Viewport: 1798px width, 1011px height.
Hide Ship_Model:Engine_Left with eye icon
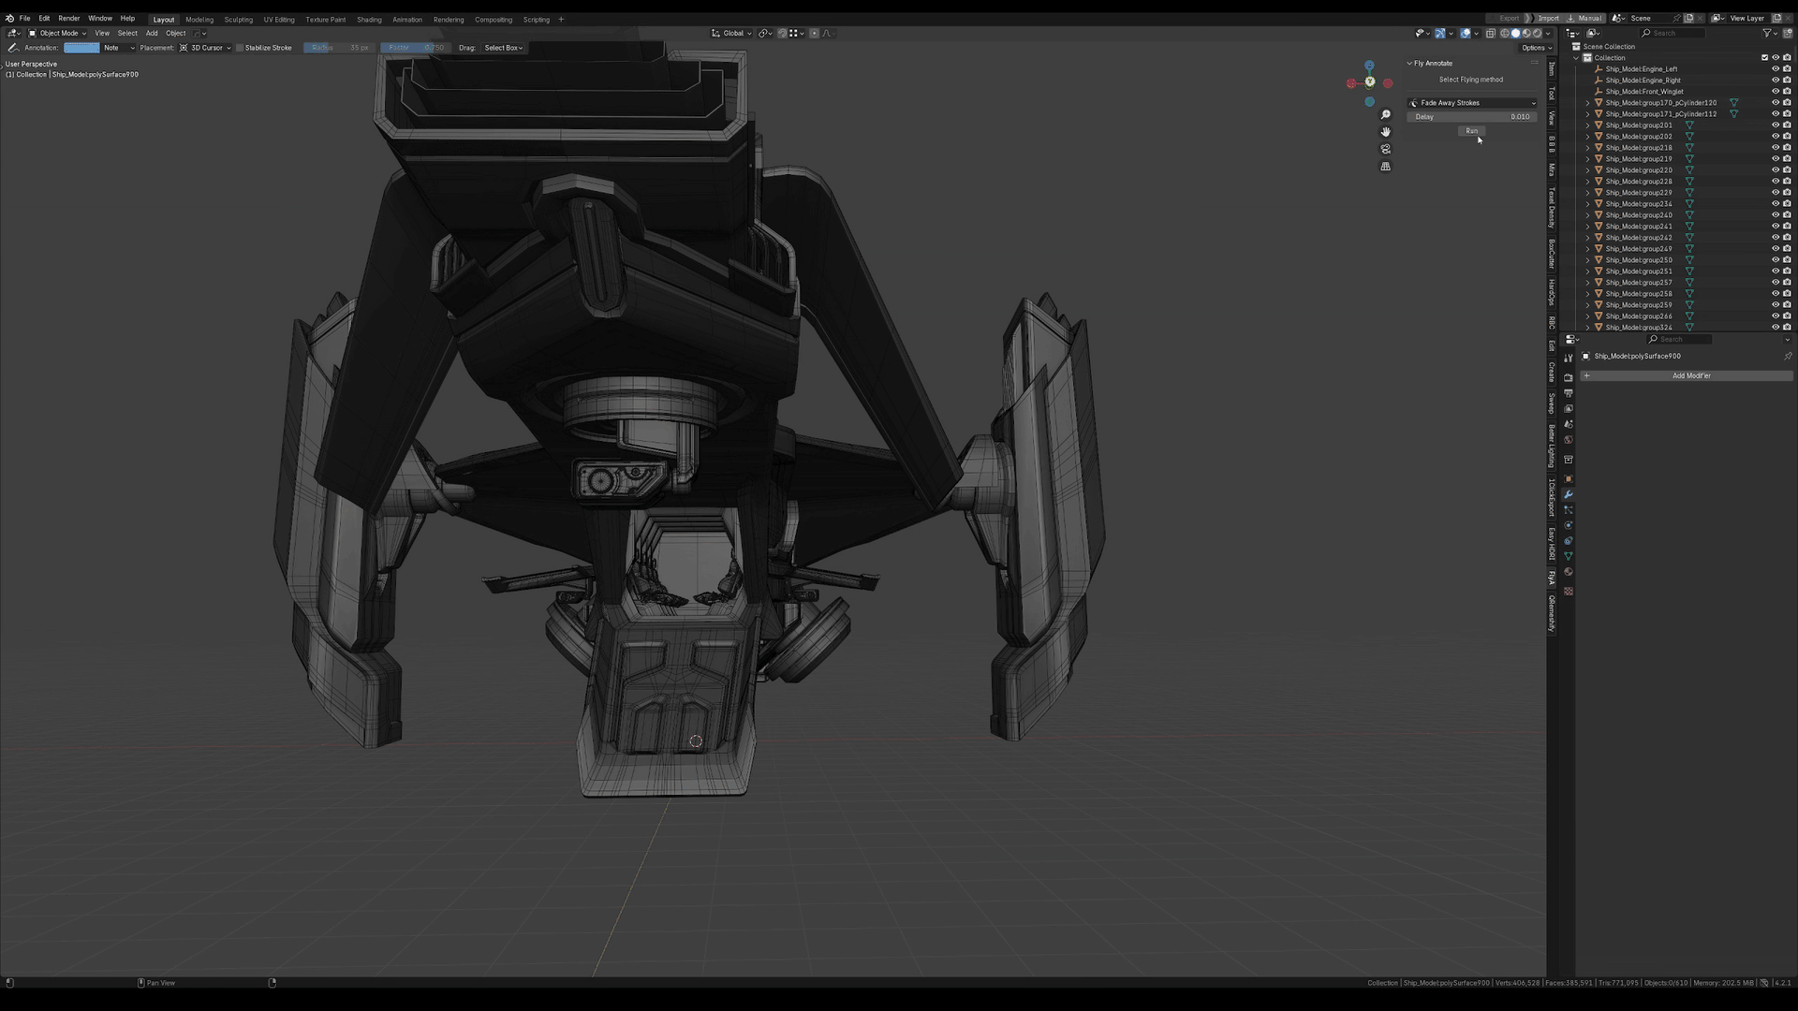1776,69
